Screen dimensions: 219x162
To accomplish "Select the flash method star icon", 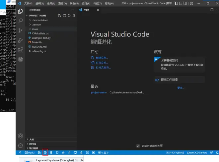I will pyautogui.click(x=63, y=152).
